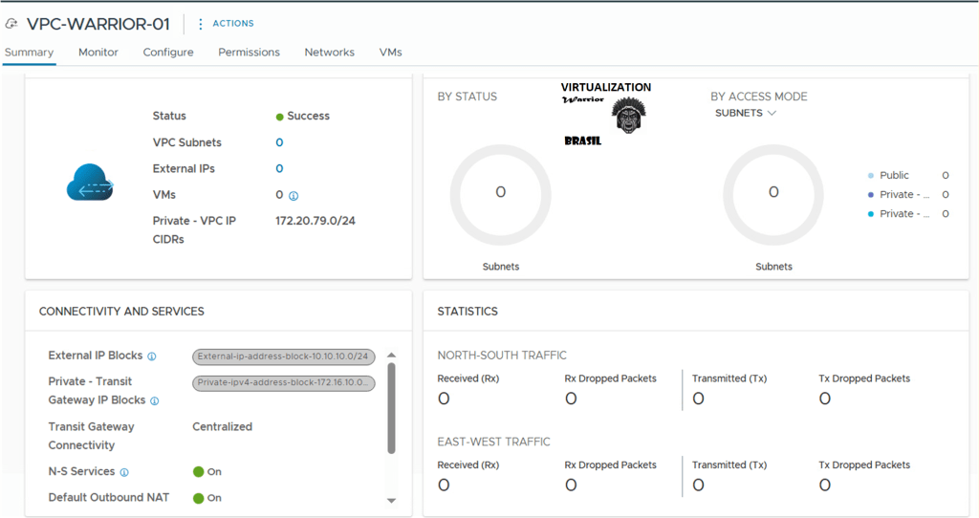The image size is (979, 518).
Task: Click the VPC cloud icon beside the title
Action: tap(12, 24)
